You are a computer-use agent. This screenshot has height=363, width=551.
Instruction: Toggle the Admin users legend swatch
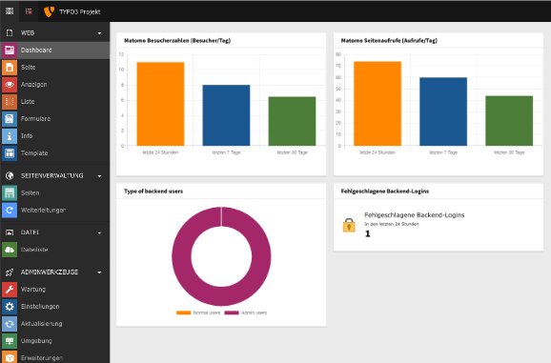coord(232,313)
